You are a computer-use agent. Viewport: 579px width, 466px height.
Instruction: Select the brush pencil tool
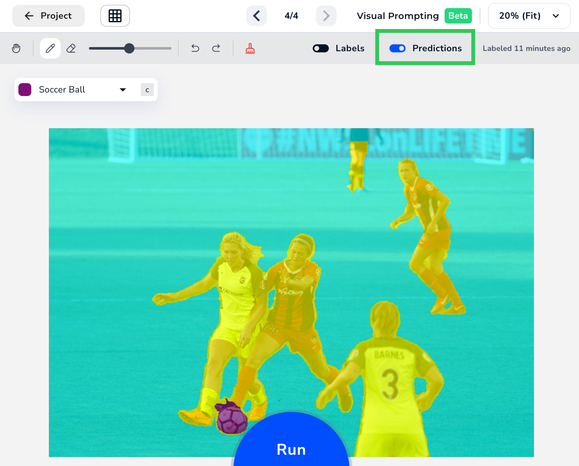point(50,48)
